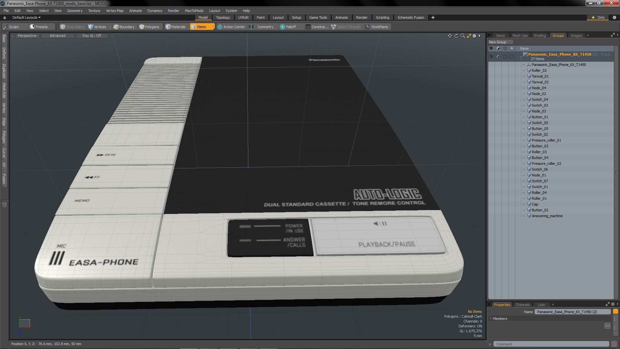Maximize the 3D viewport with the expand icon

pos(469,36)
